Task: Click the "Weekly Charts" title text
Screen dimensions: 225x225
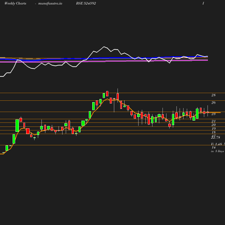Action: (x=15, y=3)
